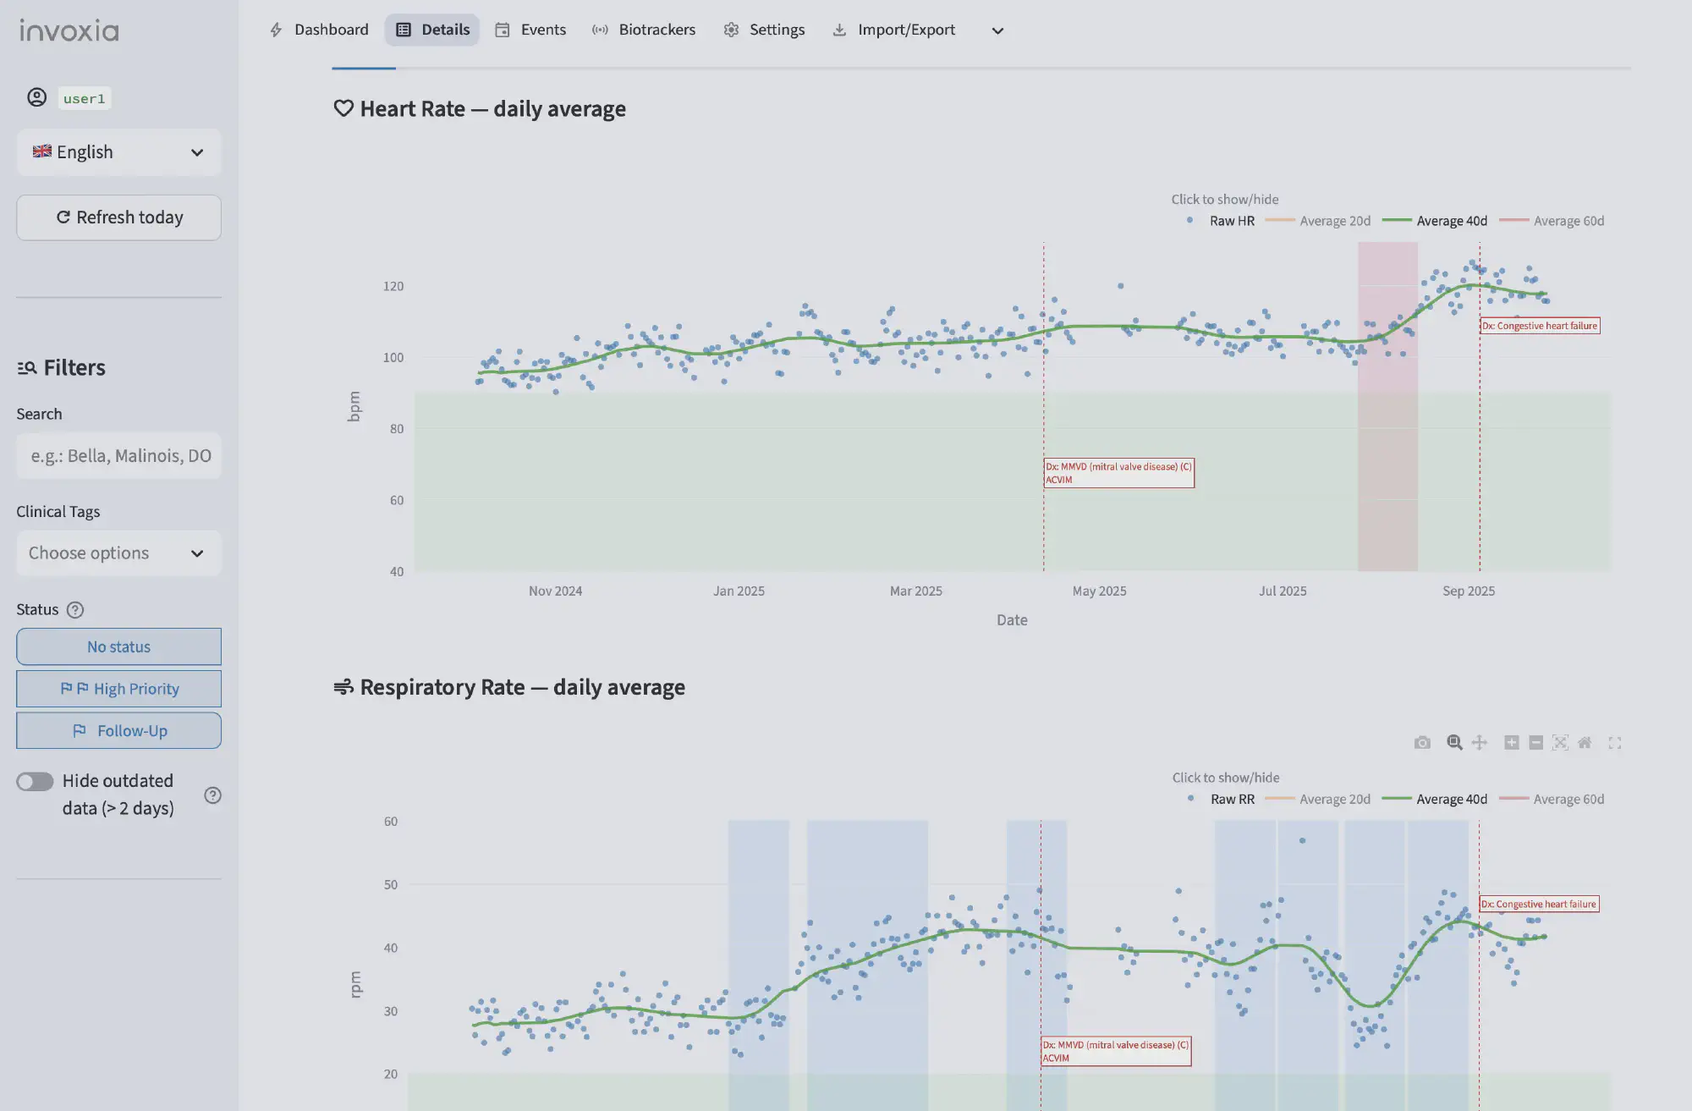Image resolution: width=1692 pixels, height=1111 pixels.
Task: Select the box zoom tool on respiratory chart
Action: 1454,742
